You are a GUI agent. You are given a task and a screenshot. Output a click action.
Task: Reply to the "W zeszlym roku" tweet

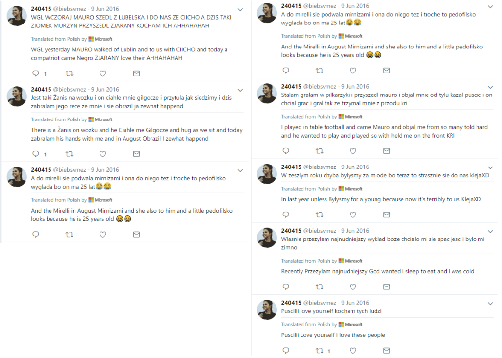pyautogui.click(x=286, y=215)
